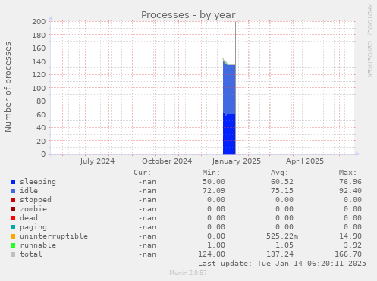
Task: Click the light blue idle bar area
Action: pyautogui.click(x=229, y=89)
